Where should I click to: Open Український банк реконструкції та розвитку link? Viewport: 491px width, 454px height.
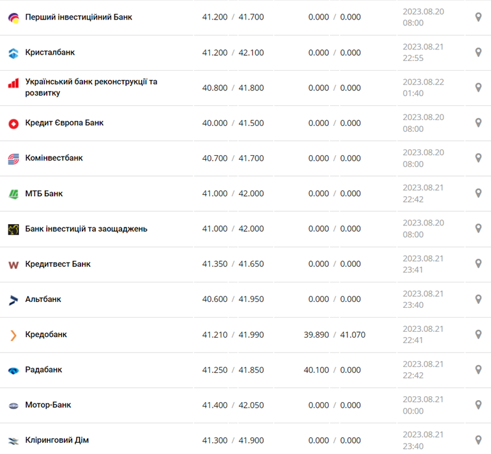pyautogui.click(x=91, y=88)
